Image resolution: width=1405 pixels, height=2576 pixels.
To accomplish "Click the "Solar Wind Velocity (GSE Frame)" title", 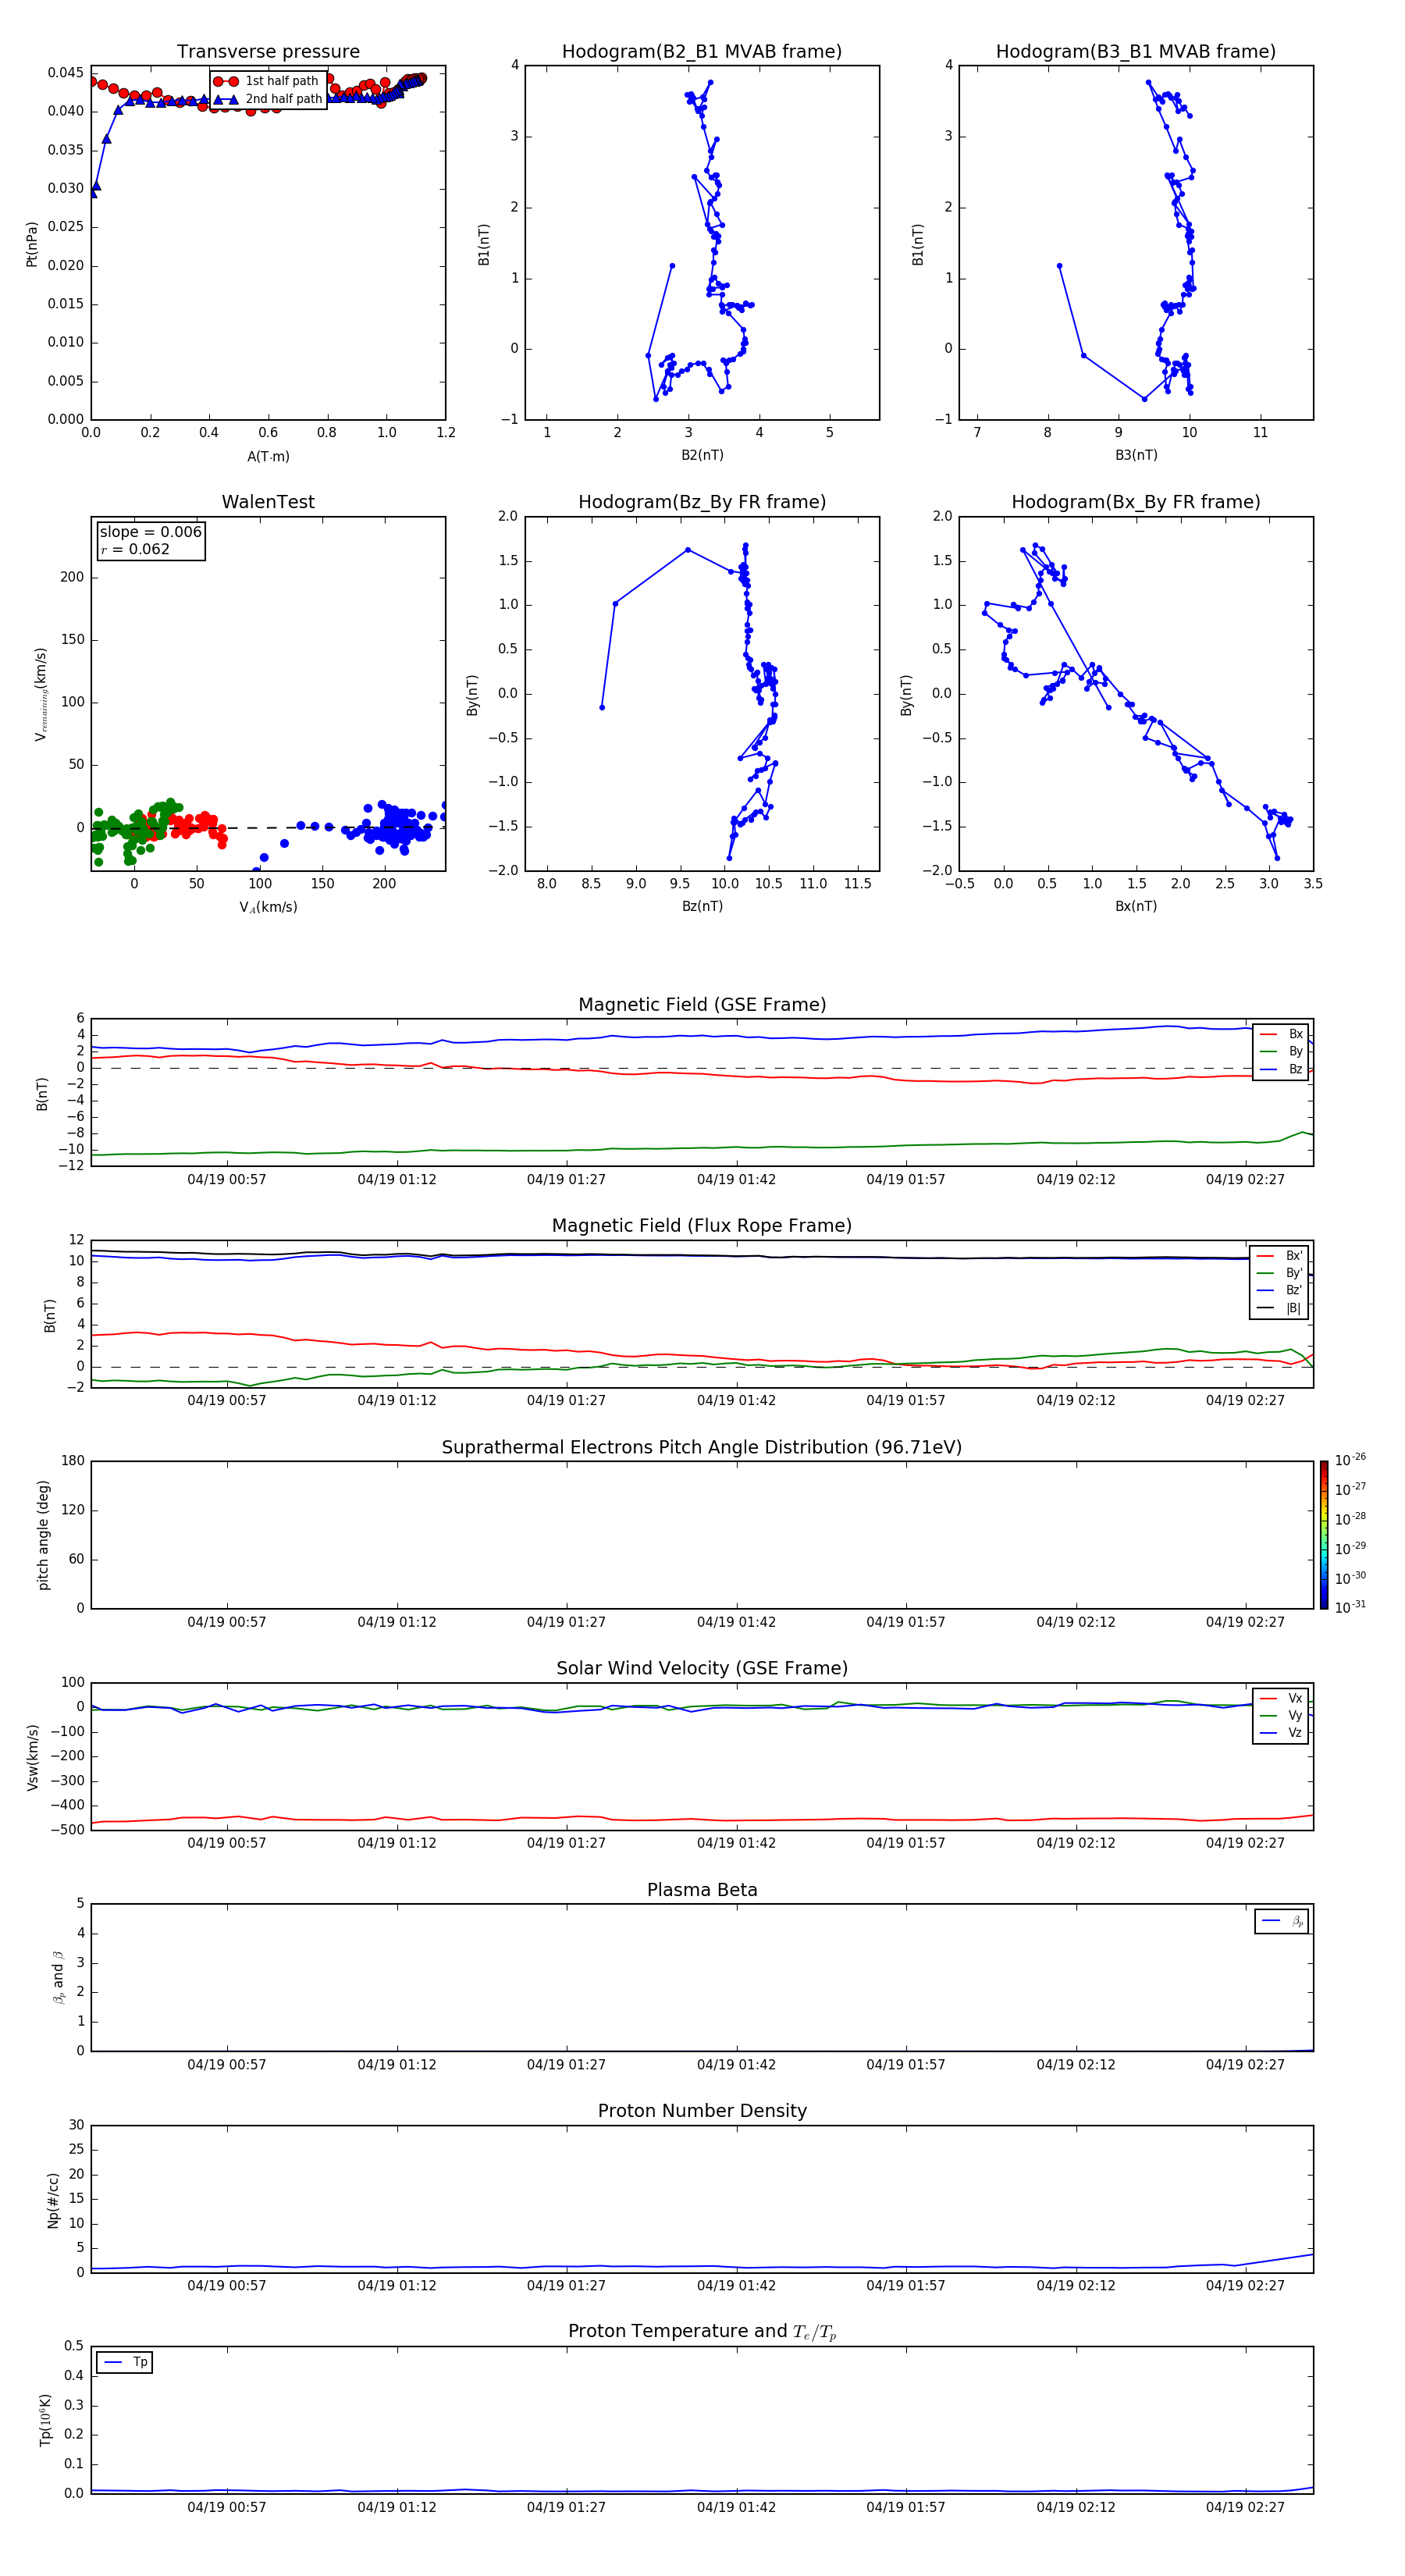I will pos(702,1669).
